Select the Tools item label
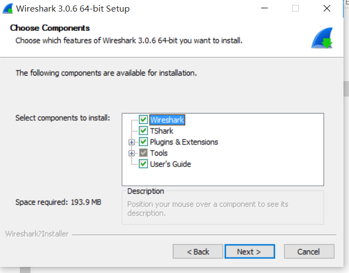Viewport: 349px width, 273px height. coord(159,153)
